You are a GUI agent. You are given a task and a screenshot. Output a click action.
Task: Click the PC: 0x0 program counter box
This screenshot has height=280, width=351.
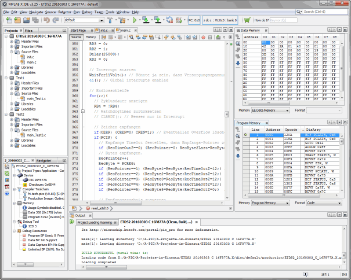[x=194, y=20]
